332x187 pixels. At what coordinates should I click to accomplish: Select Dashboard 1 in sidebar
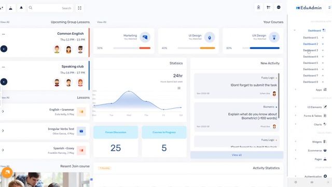click(310, 37)
